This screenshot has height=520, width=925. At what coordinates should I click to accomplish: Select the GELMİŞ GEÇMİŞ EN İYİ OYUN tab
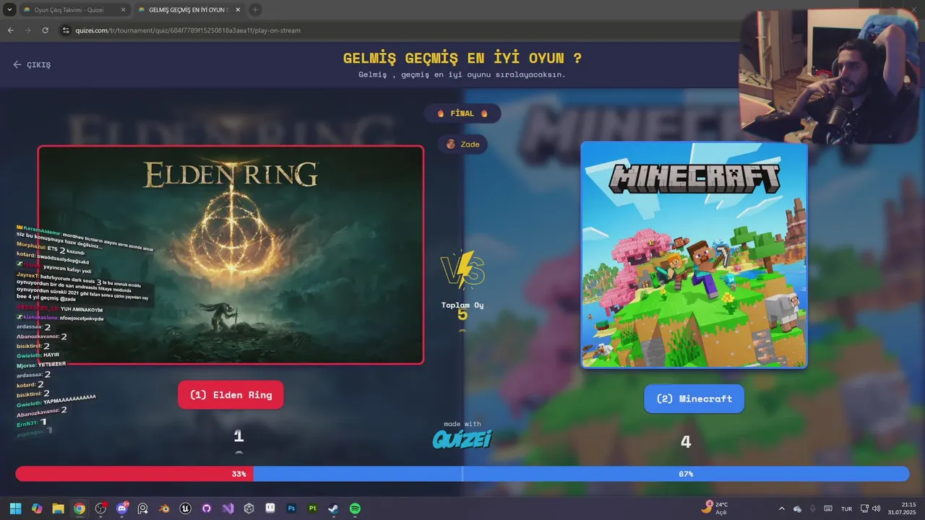pyautogui.click(x=189, y=10)
